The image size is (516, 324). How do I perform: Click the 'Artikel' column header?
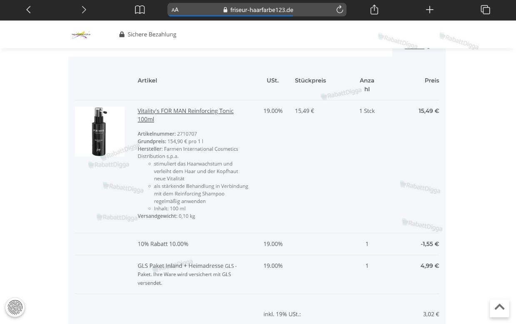[x=147, y=80]
